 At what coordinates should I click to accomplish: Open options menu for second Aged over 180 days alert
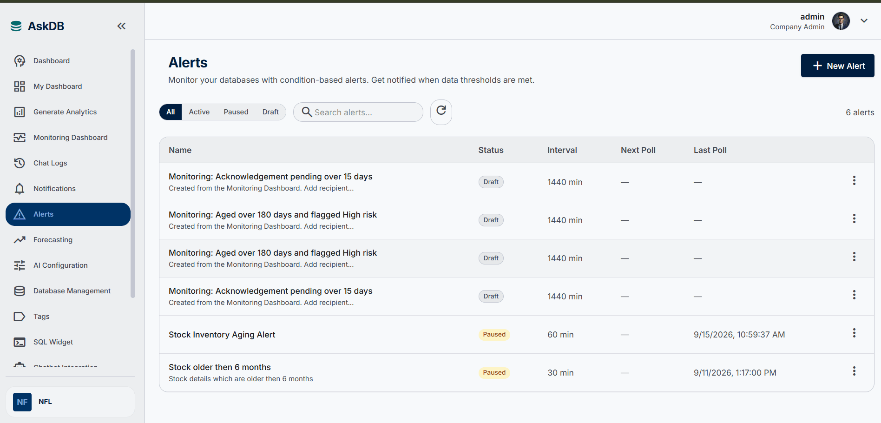pyautogui.click(x=854, y=257)
